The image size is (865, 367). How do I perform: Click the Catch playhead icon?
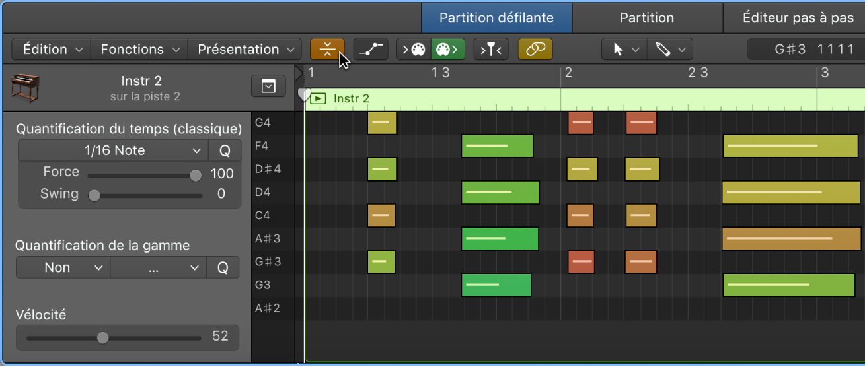pyautogui.click(x=491, y=50)
